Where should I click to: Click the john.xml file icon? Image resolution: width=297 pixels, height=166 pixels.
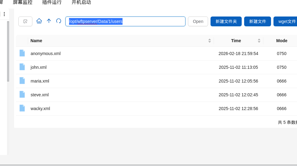[x=22, y=67]
